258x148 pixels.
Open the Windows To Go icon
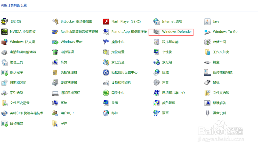(x=207, y=32)
